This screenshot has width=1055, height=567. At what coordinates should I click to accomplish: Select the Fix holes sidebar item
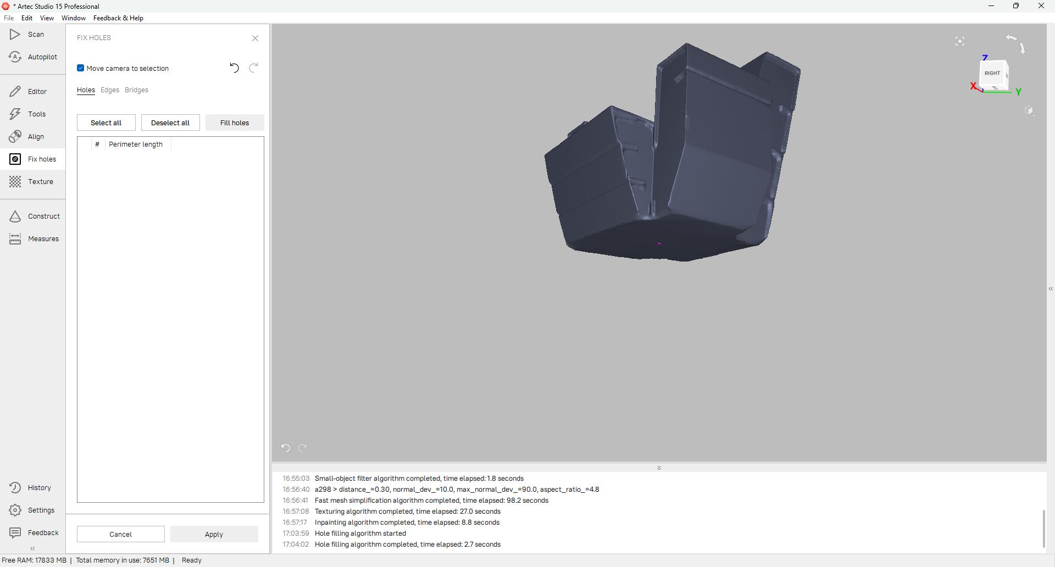tap(33, 159)
